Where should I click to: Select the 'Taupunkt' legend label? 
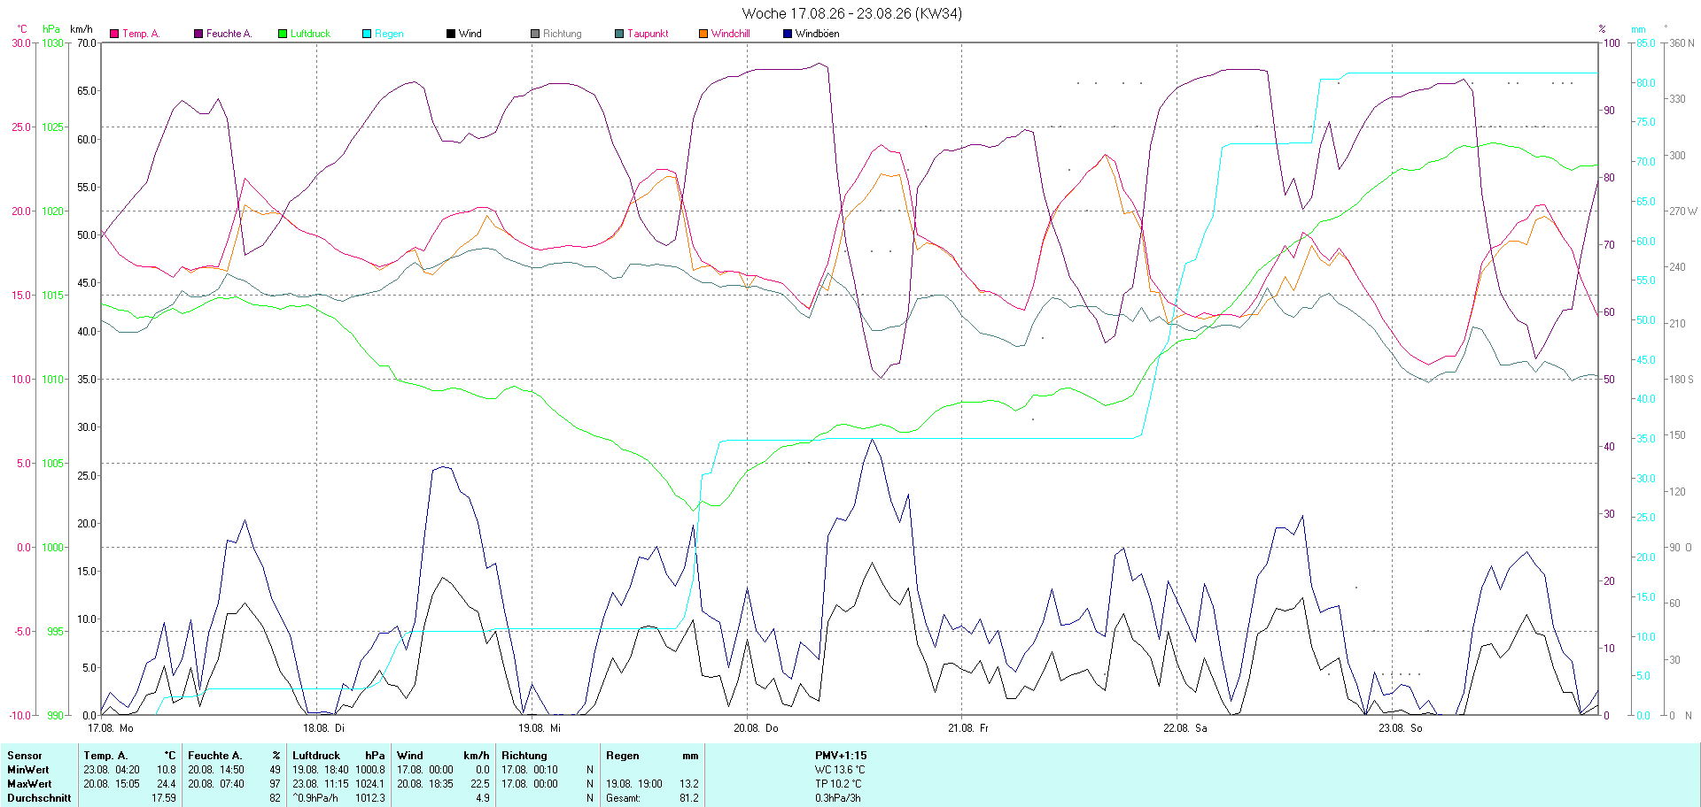tap(649, 34)
